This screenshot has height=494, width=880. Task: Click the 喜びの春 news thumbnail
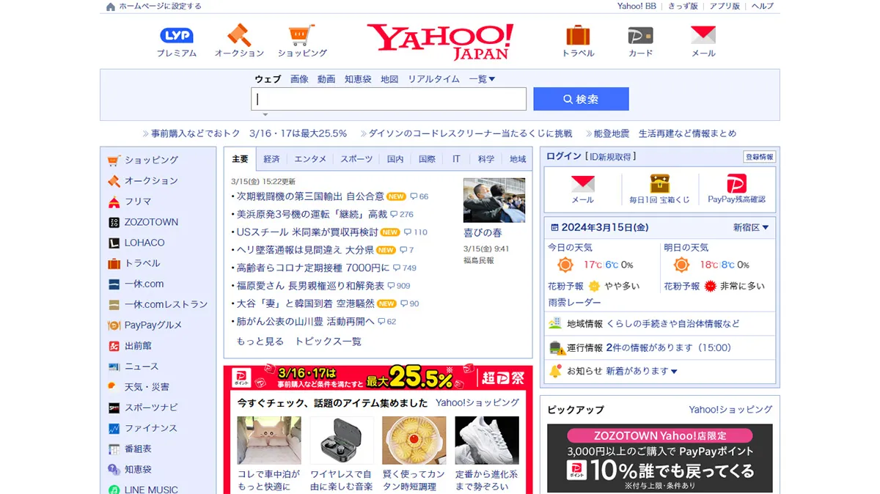tap(494, 199)
